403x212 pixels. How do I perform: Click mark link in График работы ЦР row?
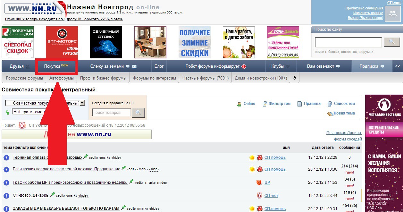(x=150, y=183)
